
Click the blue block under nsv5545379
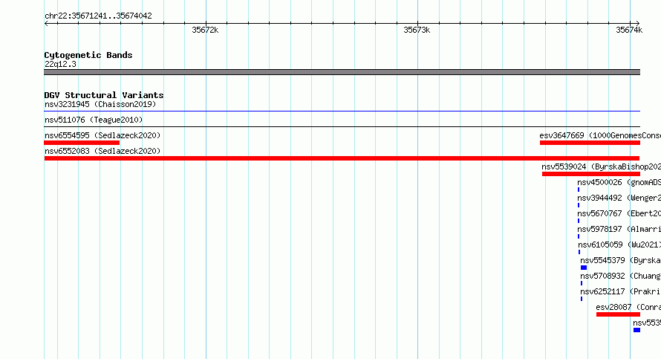(584, 268)
